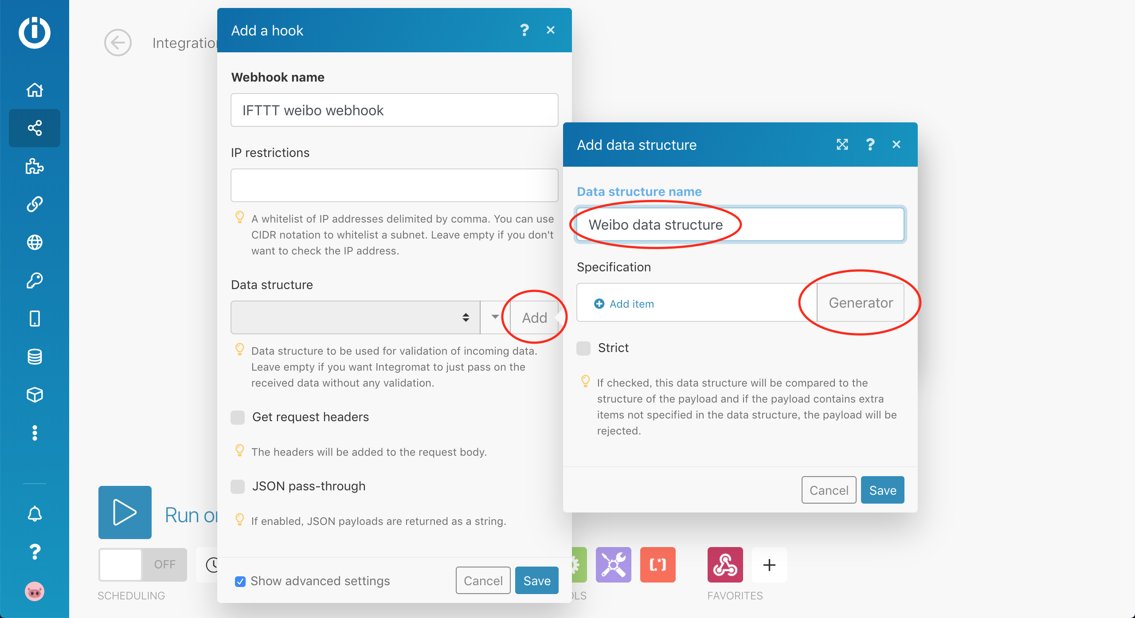This screenshot has height=618, width=1135.
Task: Open Data stores database icon in sidebar
Action: tap(35, 356)
